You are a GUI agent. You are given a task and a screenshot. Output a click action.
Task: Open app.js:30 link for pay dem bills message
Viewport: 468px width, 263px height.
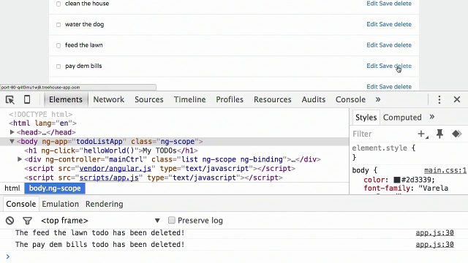434,244
